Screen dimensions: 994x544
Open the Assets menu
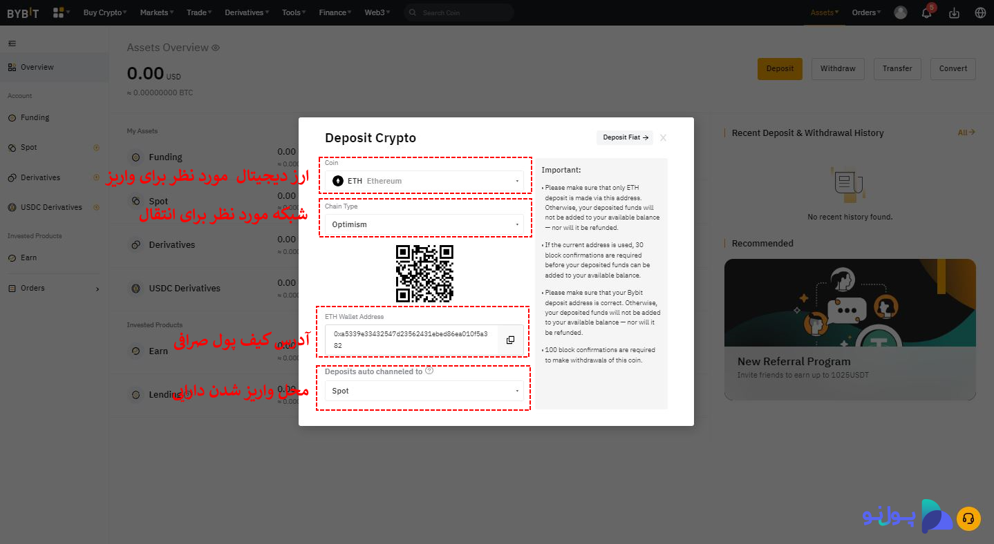tap(825, 12)
